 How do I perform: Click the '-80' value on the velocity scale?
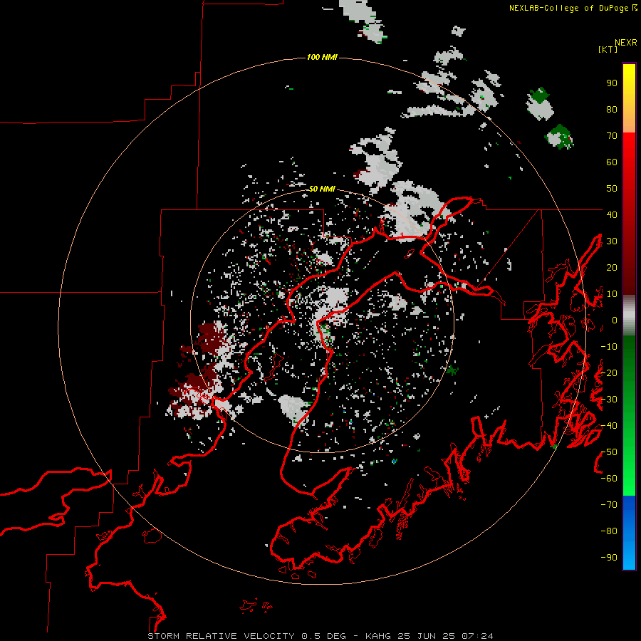(609, 531)
